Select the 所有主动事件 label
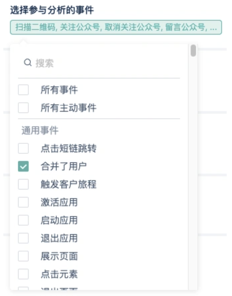Viewport: 232px width, 296px height. (x=69, y=108)
